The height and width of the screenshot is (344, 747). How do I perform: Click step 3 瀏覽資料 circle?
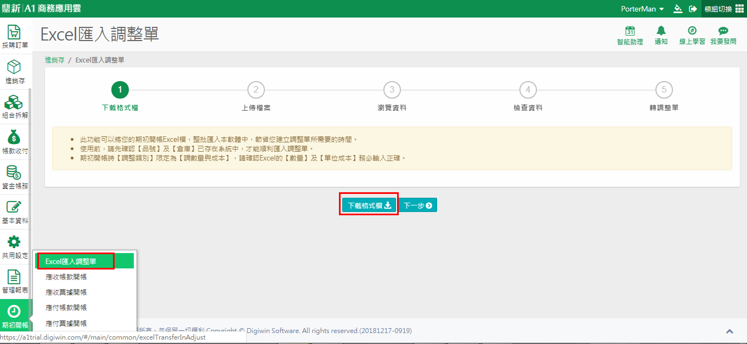click(392, 90)
